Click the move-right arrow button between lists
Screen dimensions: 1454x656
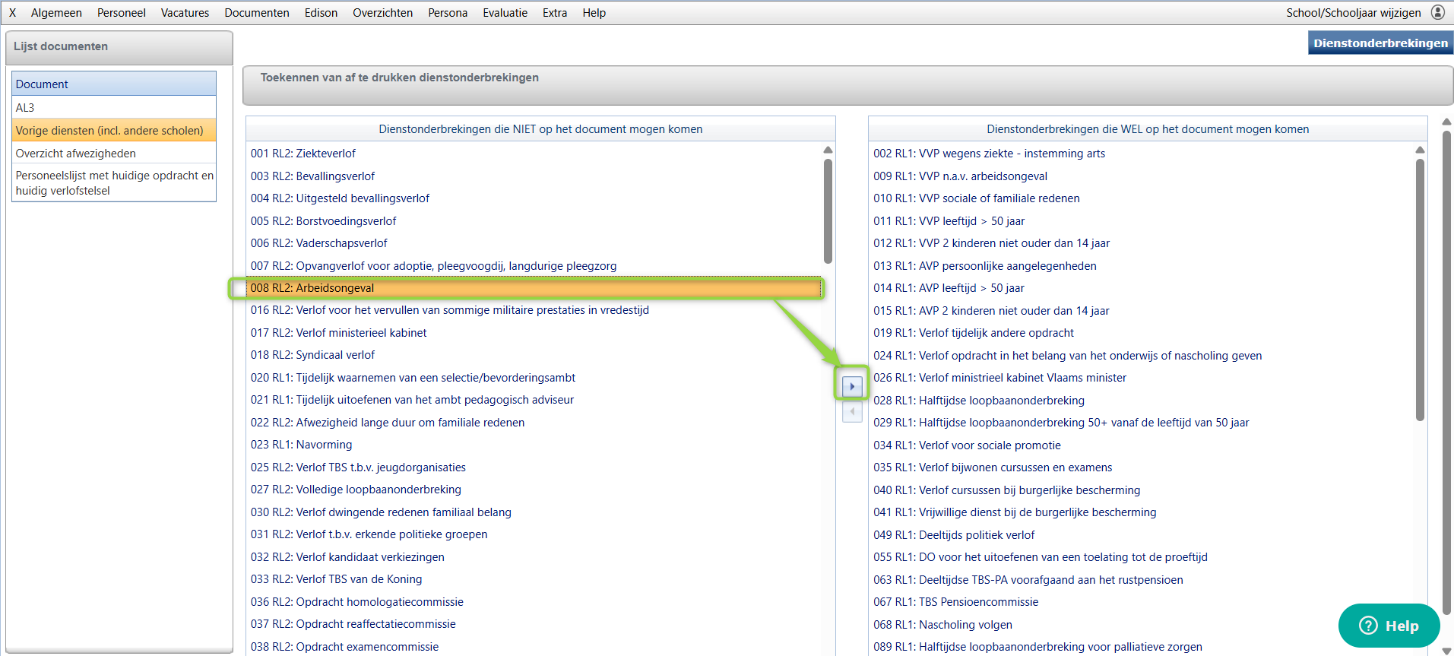852,387
